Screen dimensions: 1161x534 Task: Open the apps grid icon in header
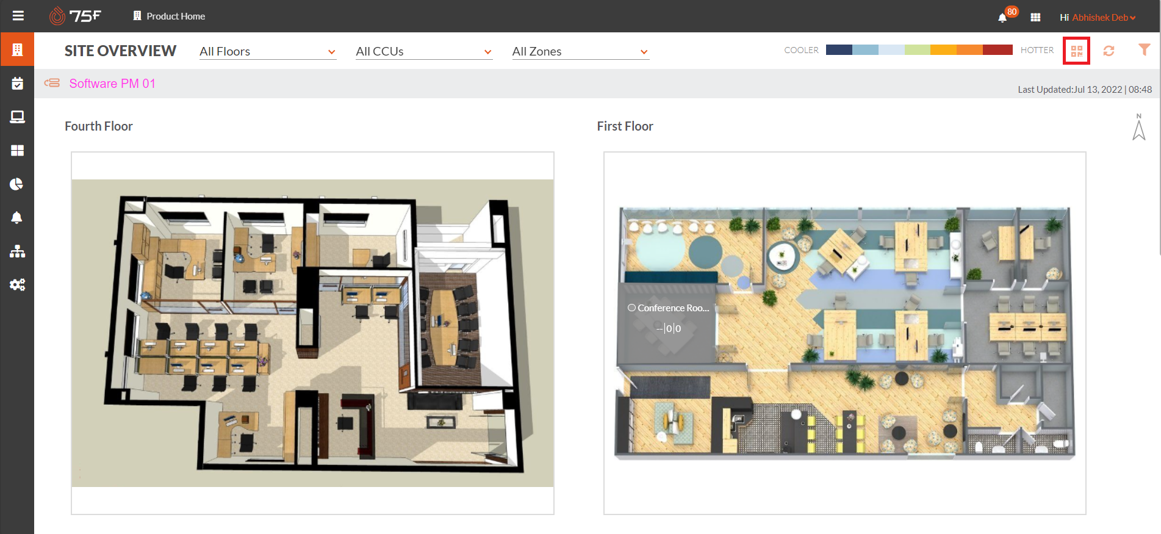click(x=1035, y=17)
